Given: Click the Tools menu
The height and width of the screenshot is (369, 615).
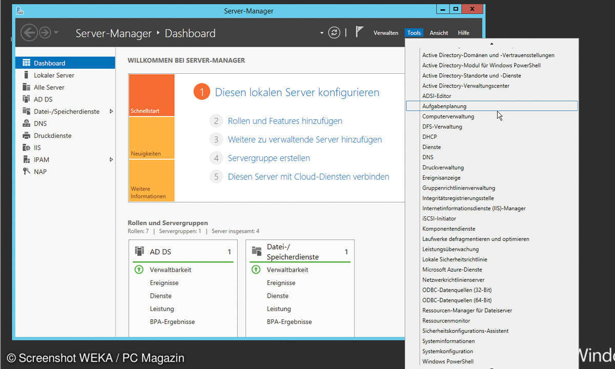Looking at the screenshot, I should [414, 33].
